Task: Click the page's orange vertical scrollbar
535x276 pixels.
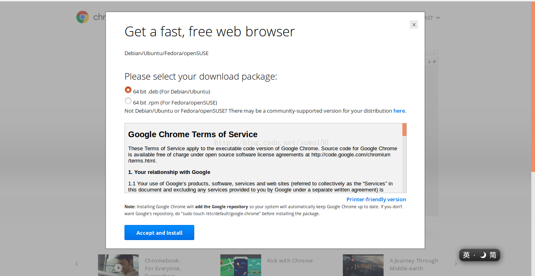Action: (x=533, y=87)
